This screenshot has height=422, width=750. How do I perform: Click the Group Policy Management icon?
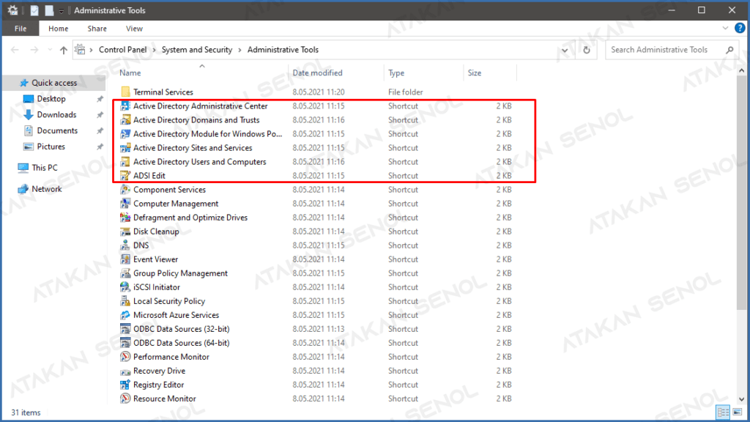coord(125,273)
